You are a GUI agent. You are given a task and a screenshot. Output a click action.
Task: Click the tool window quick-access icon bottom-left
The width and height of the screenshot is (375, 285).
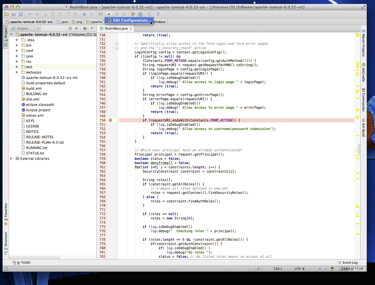coord(6,269)
